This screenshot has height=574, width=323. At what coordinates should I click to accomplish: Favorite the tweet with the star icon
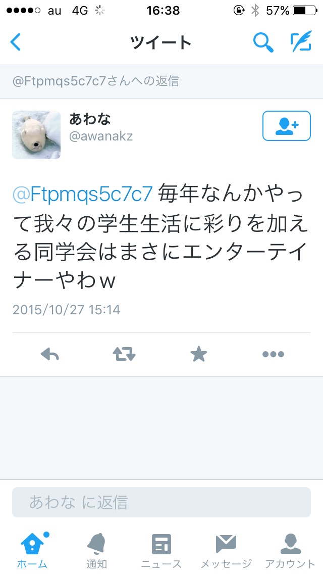(199, 354)
